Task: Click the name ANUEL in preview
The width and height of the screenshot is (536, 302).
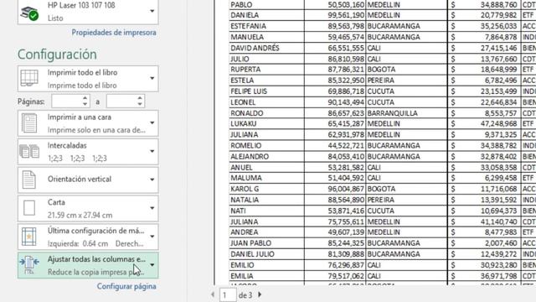Action: (x=241, y=168)
